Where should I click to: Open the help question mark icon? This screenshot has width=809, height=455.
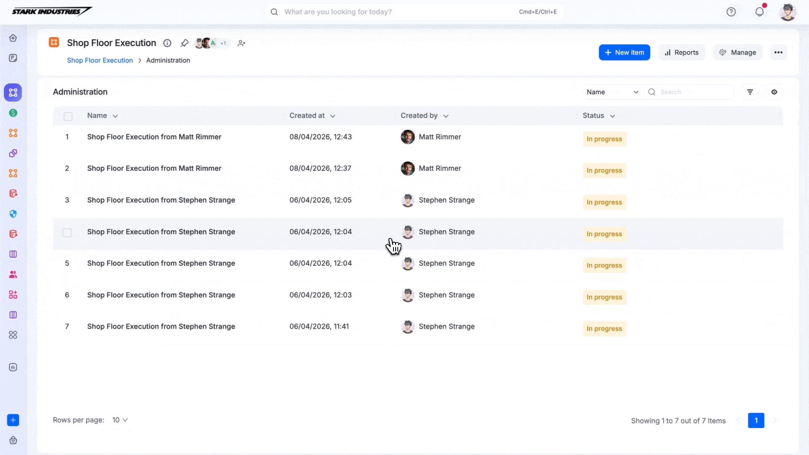[731, 12]
